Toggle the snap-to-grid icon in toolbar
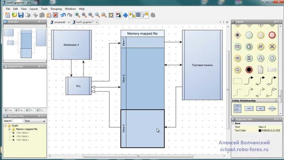This screenshot has height=160, width=284. pos(138,15)
